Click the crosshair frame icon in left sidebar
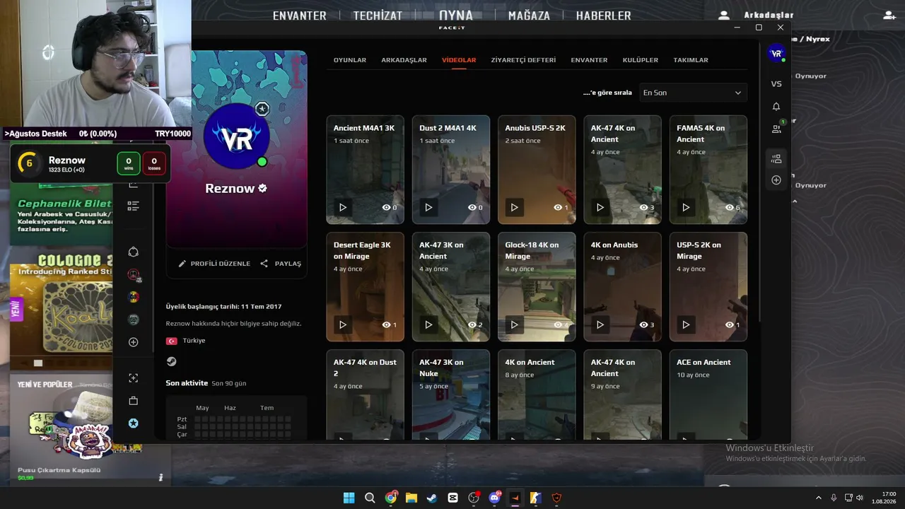905x509 pixels. click(133, 378)
